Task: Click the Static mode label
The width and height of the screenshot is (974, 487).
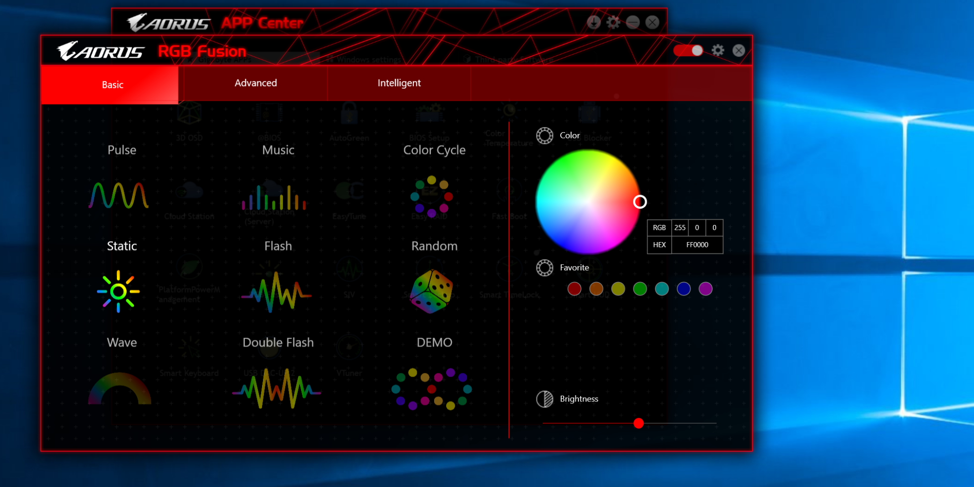Action: pyautogui.click(x=122, y=246)
